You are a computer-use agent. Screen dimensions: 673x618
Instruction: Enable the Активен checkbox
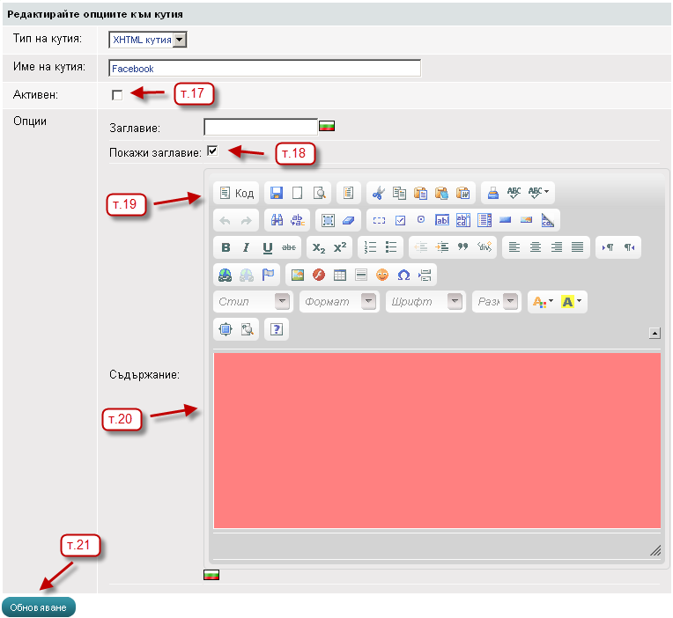(x=117, y=95)
